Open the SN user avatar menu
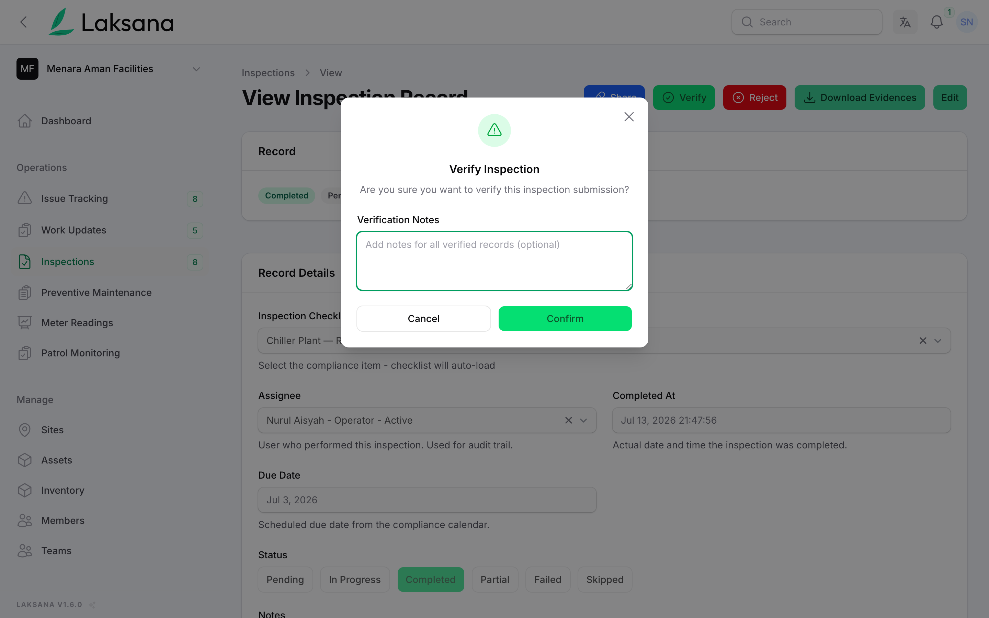The width and height of the screenshot is (989, 618). [x=967, y=22]
